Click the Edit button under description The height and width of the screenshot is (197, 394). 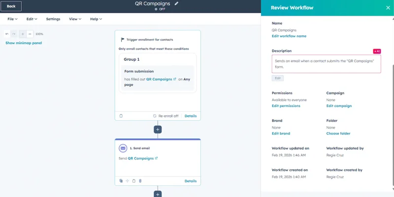click(x=278, y=78)
